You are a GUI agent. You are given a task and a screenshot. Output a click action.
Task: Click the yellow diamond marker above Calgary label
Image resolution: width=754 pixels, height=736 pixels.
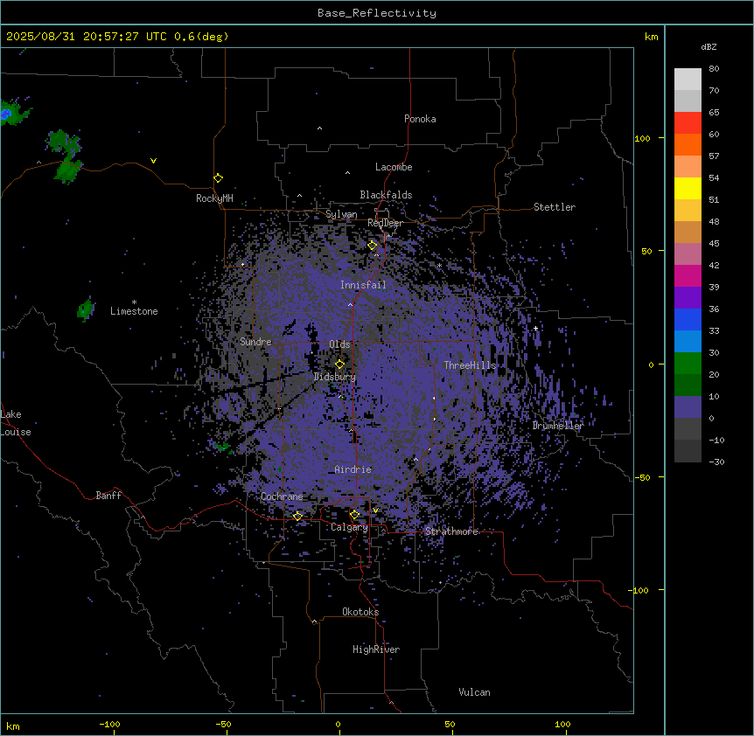[354, 515]
